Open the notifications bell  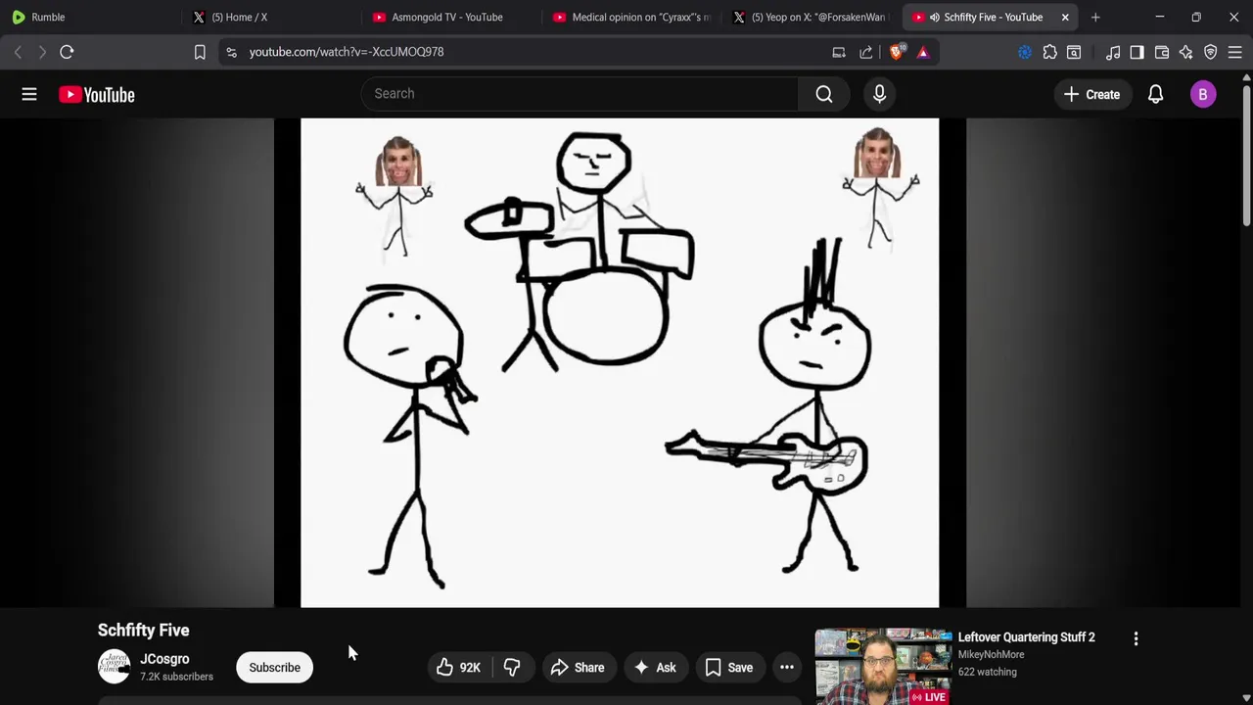coord(1155,94)
